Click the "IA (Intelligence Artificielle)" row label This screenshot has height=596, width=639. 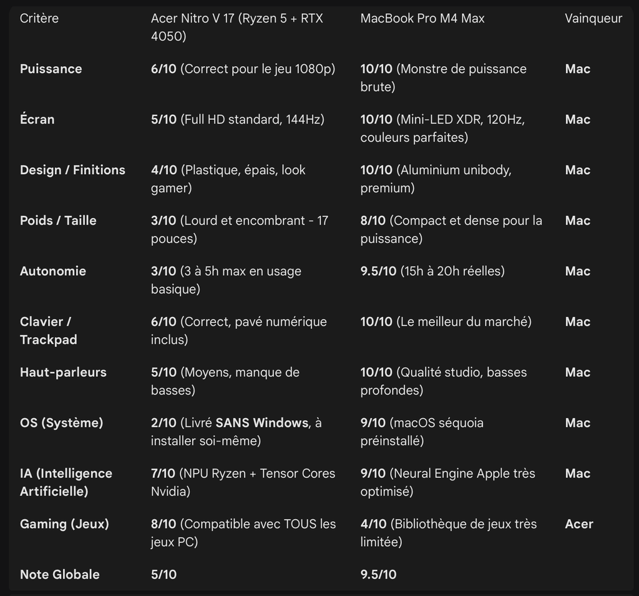66,482
